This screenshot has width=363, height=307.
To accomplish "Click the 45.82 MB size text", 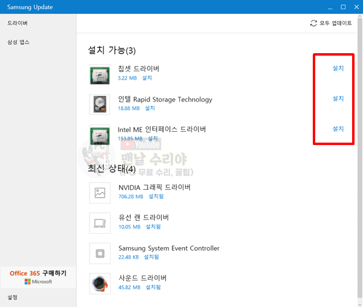I will click(129, 287).
